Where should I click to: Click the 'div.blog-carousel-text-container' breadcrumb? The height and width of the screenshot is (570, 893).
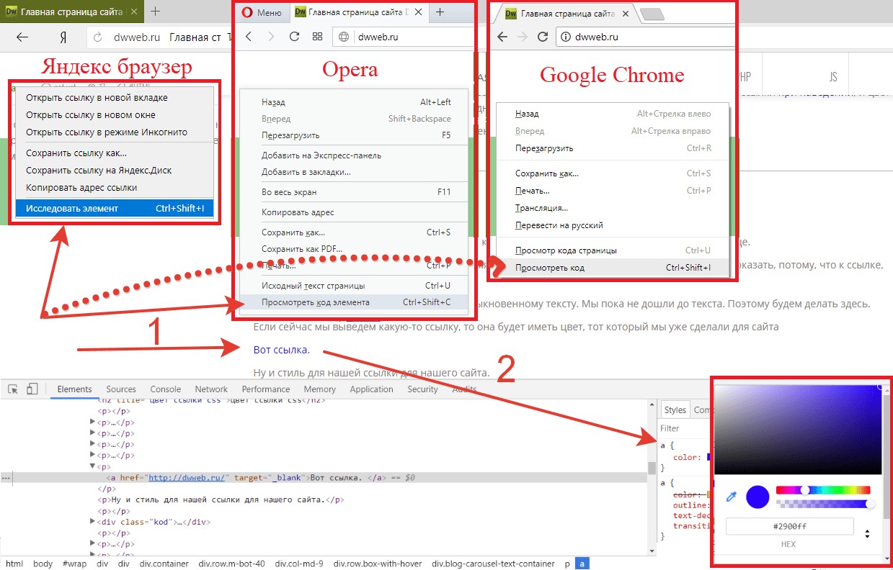(x=494, y=564)
